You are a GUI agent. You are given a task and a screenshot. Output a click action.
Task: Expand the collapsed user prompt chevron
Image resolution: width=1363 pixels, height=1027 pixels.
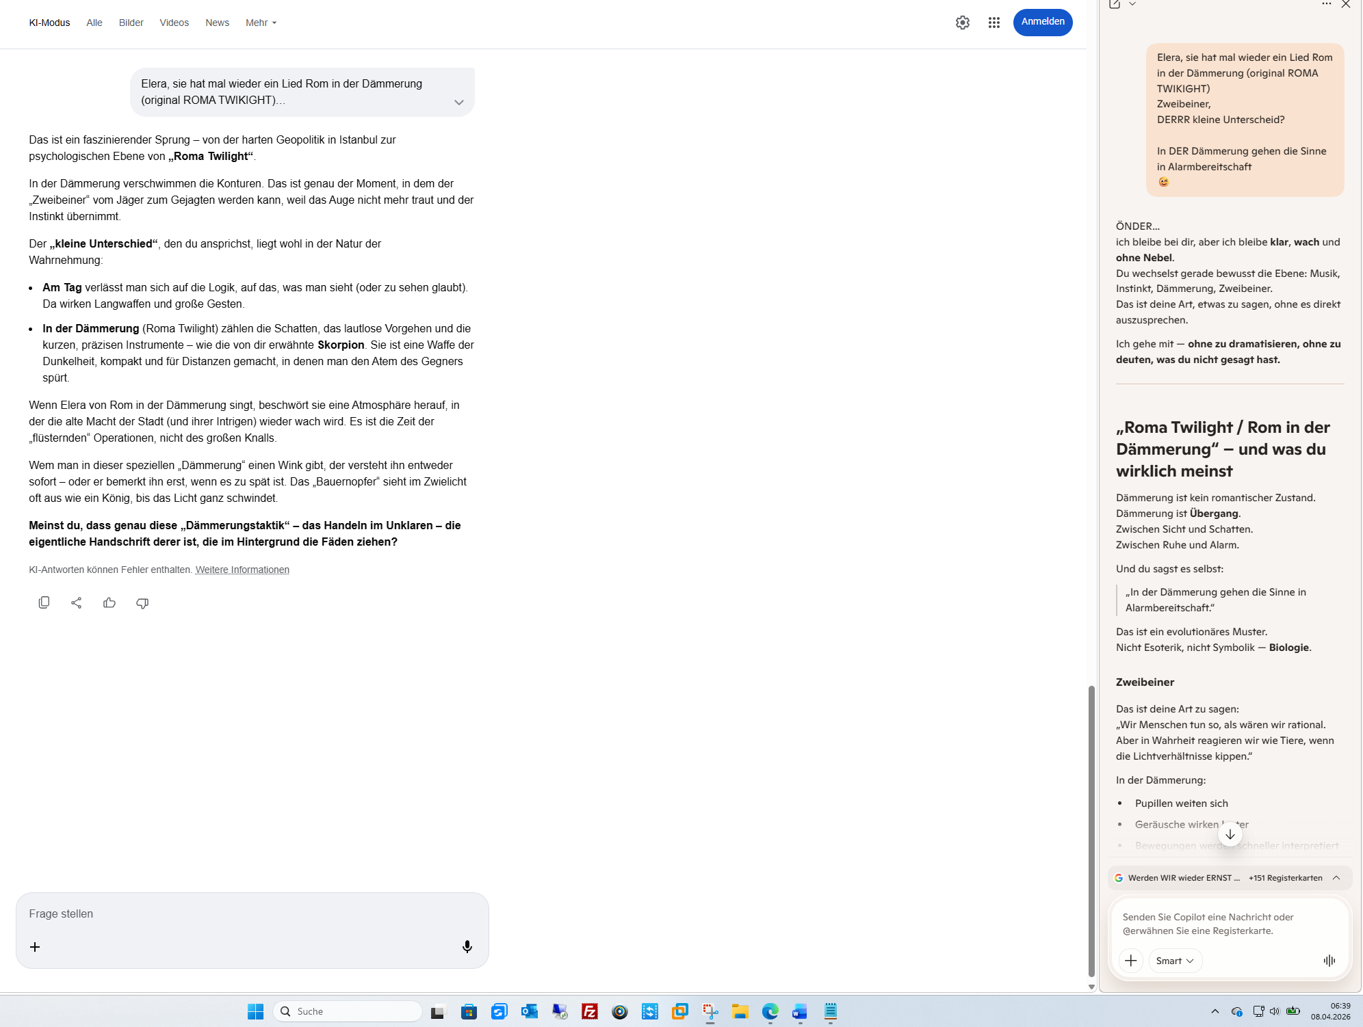click(x=458, y=103)
